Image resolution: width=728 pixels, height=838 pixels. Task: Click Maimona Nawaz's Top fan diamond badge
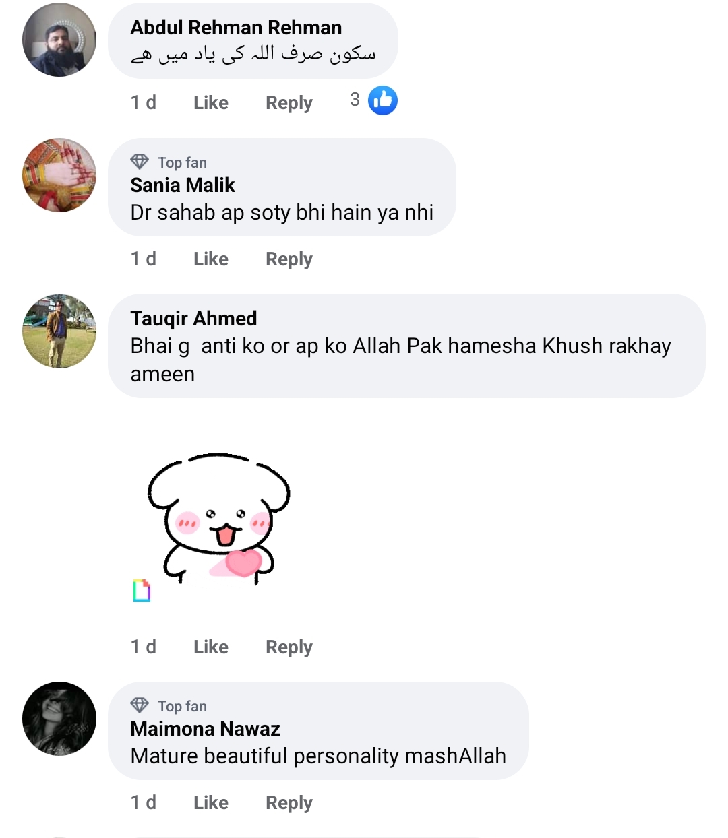(x=140, y=705)
